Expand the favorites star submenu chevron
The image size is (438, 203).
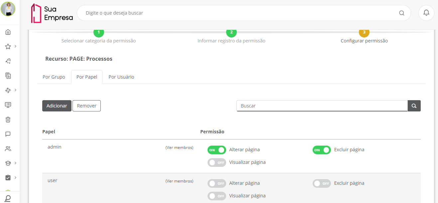(16, 46)
